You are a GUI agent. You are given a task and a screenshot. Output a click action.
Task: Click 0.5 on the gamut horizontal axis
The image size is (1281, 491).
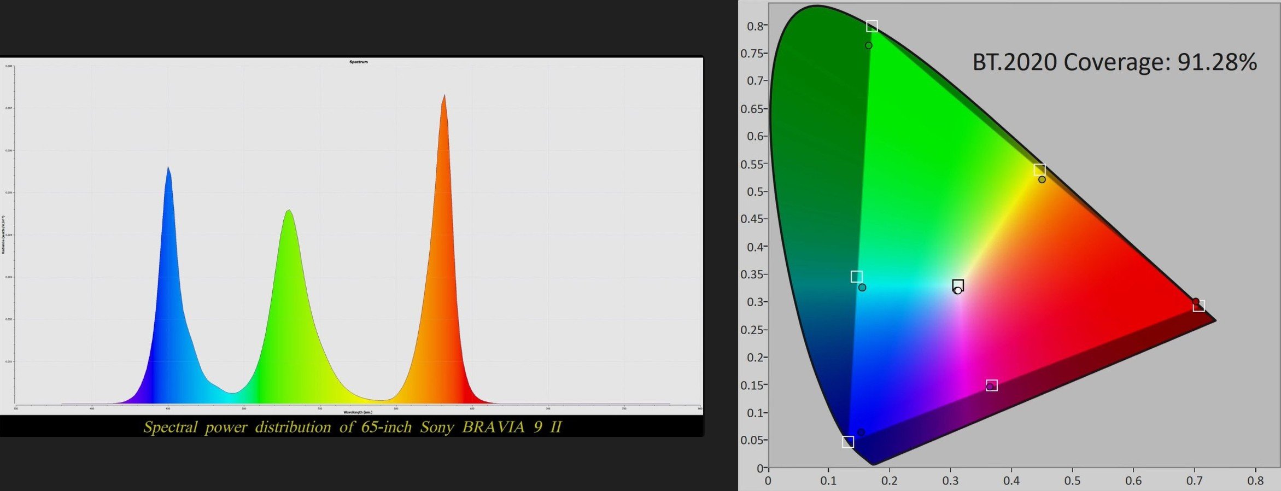coord(1072,481)
